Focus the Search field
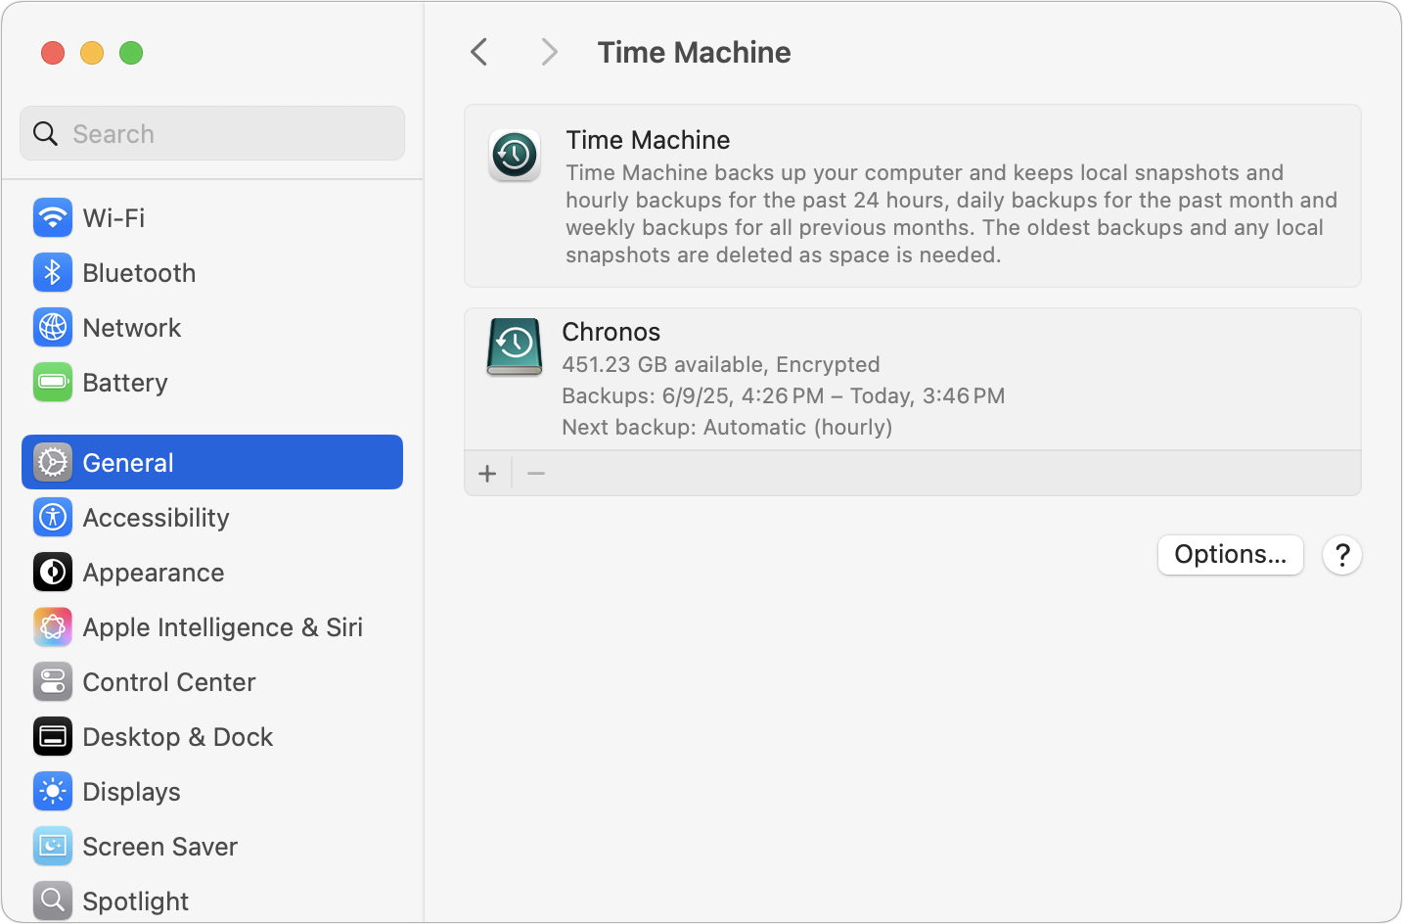1403x924 pixels. 212,133
